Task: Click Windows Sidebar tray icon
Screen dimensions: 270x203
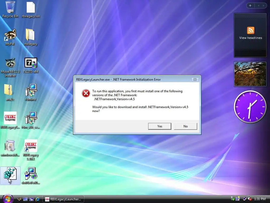Action: pos(238,199)
